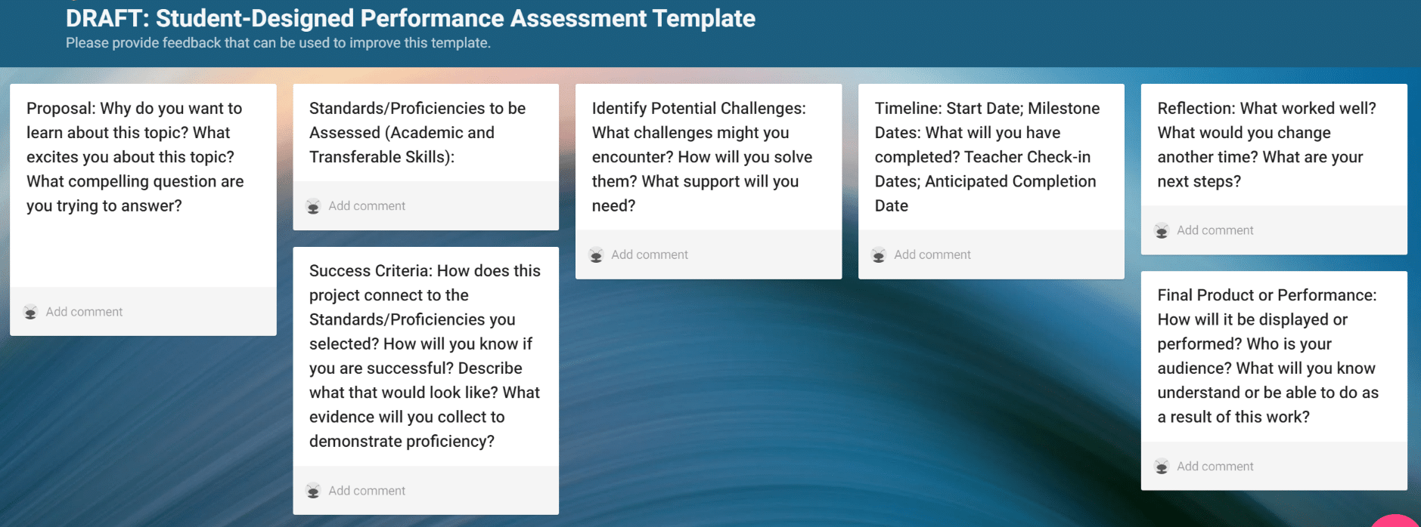Add comment on the Timeline card

point(932,255)
